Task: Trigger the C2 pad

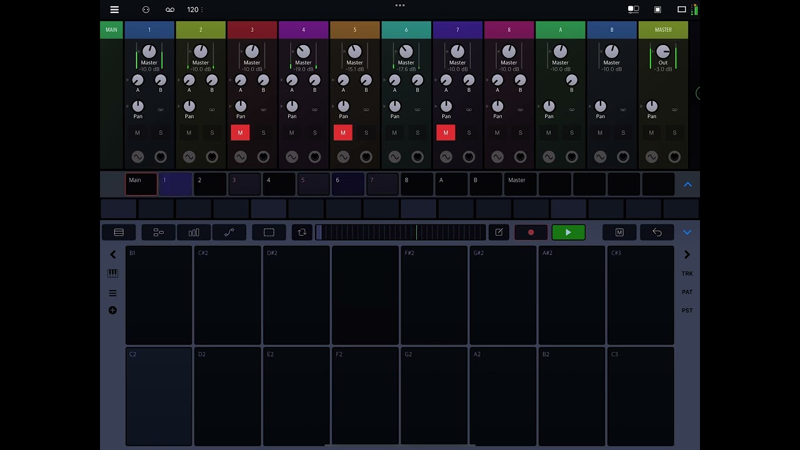Action: [x=159, y=396]
